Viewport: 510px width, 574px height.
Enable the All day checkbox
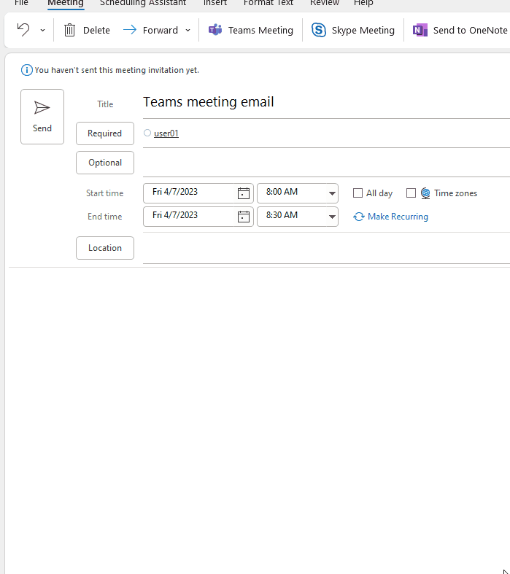pos(358,193)
